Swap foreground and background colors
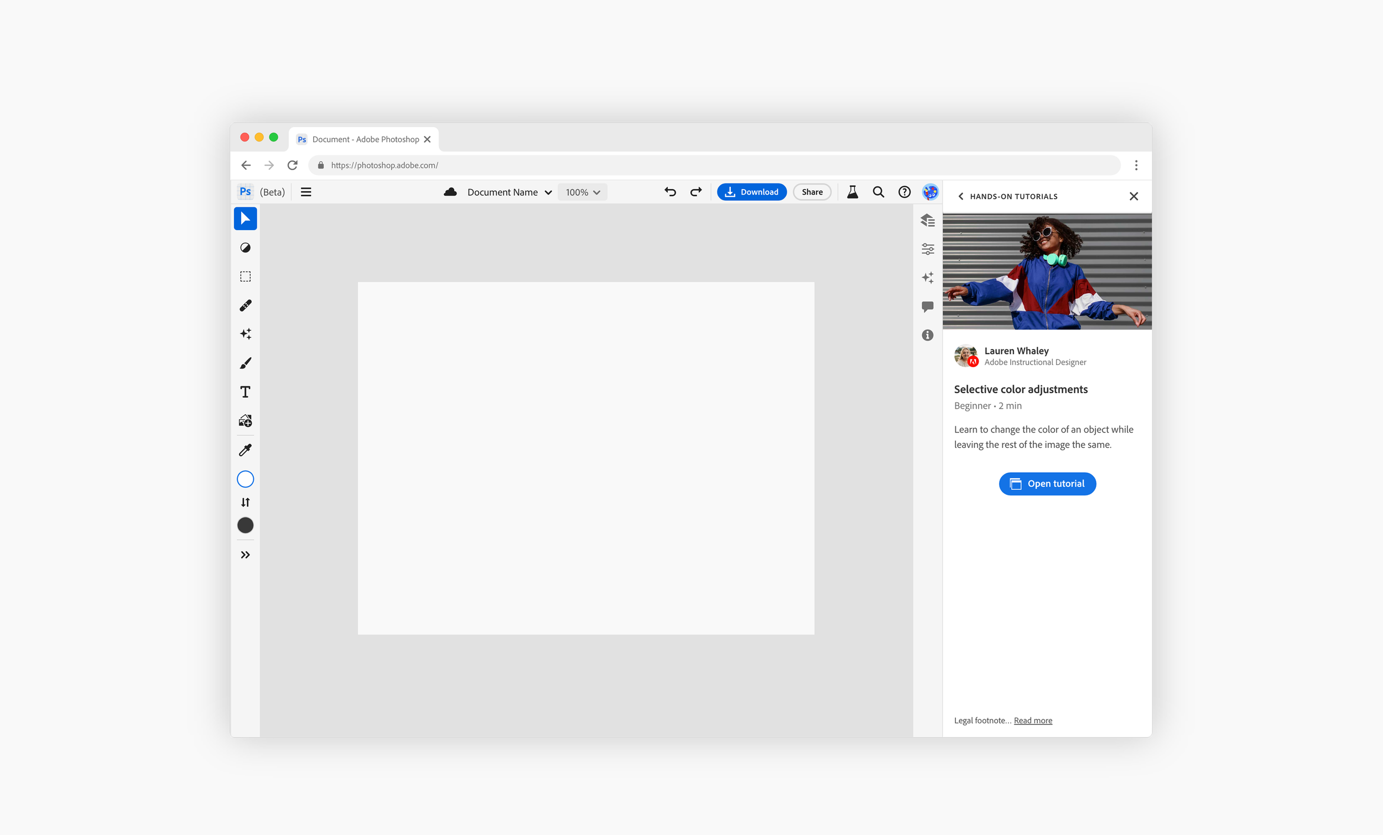Image resolution: width=1383 pixels, height=835 pixels. tap(245, 502)
